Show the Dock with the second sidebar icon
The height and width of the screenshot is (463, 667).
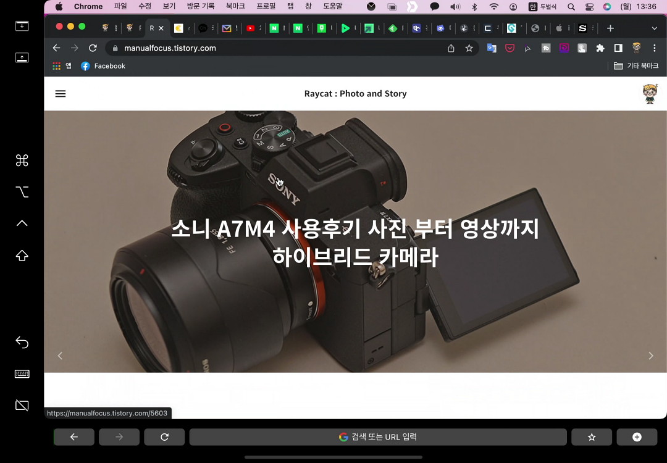(x=22, y=57)
